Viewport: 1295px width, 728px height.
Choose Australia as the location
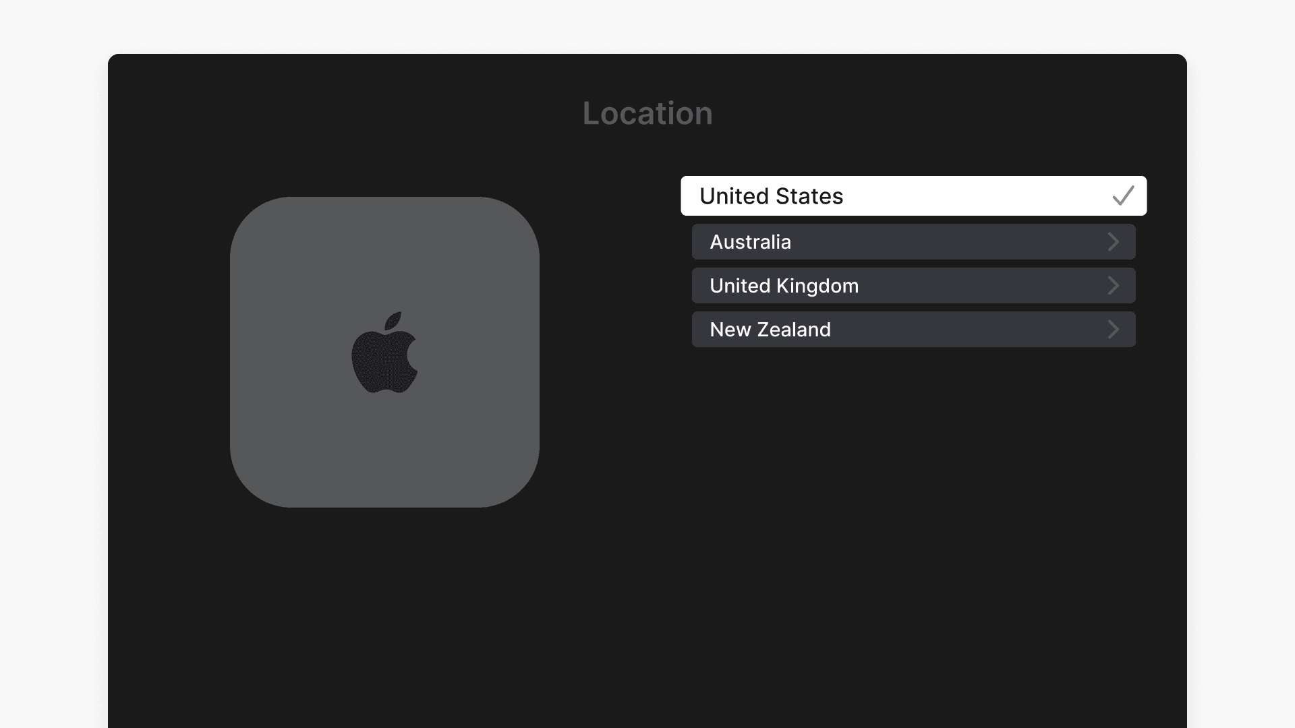913,242
